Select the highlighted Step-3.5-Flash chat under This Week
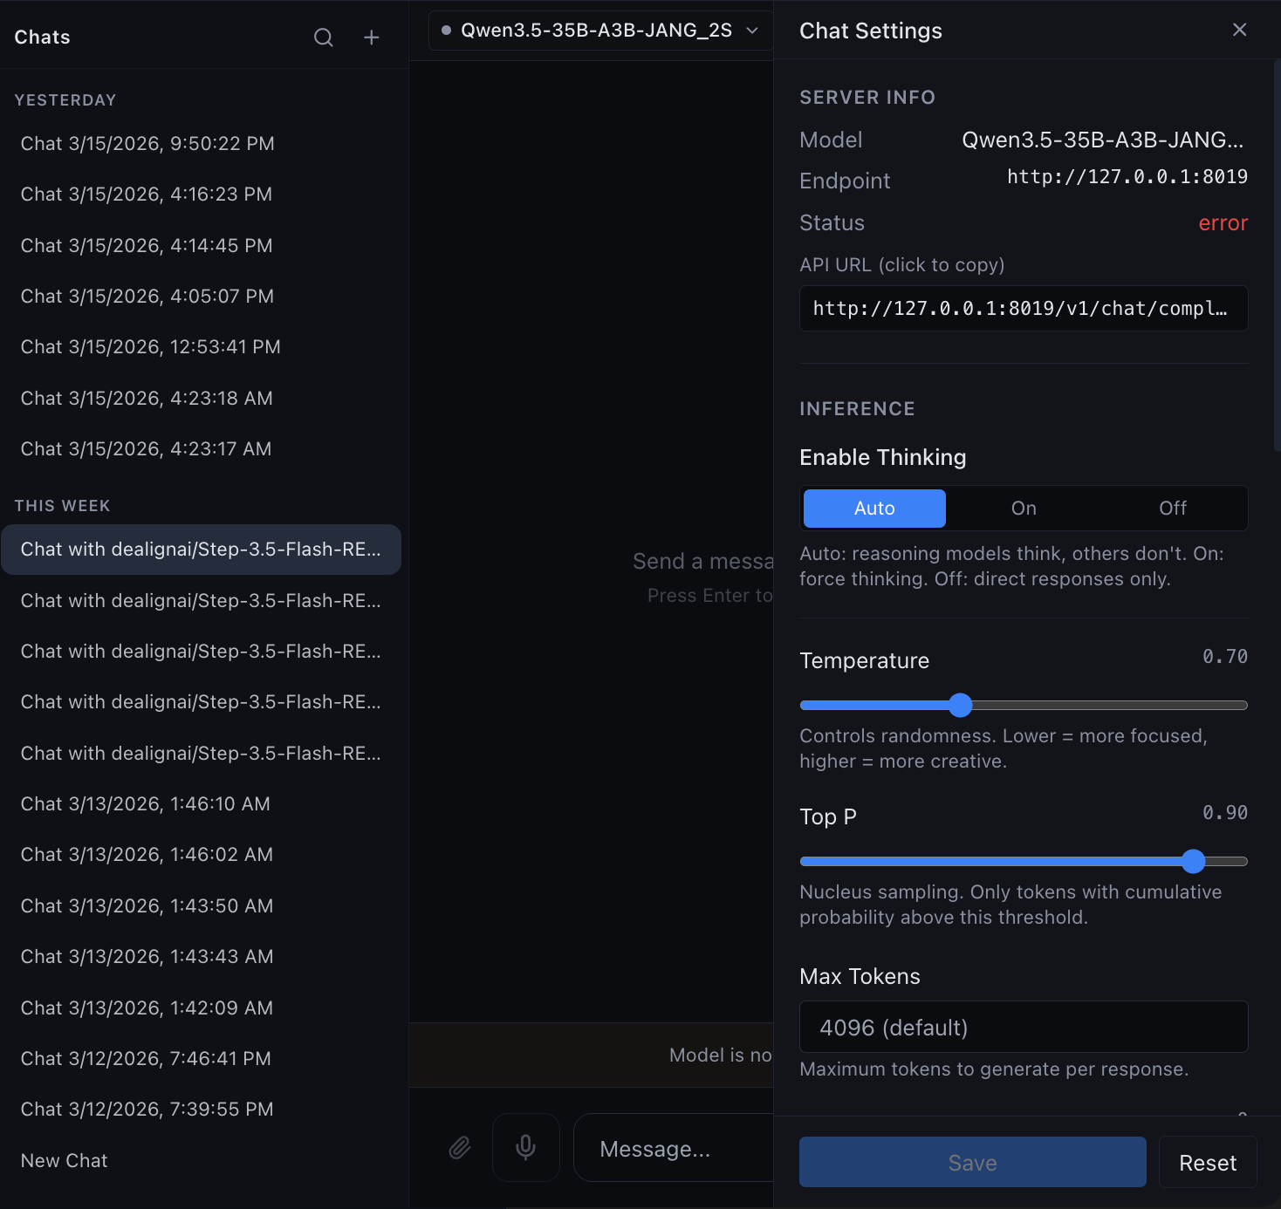This screenshot has width=1281, height=1209. coord(202,550)
